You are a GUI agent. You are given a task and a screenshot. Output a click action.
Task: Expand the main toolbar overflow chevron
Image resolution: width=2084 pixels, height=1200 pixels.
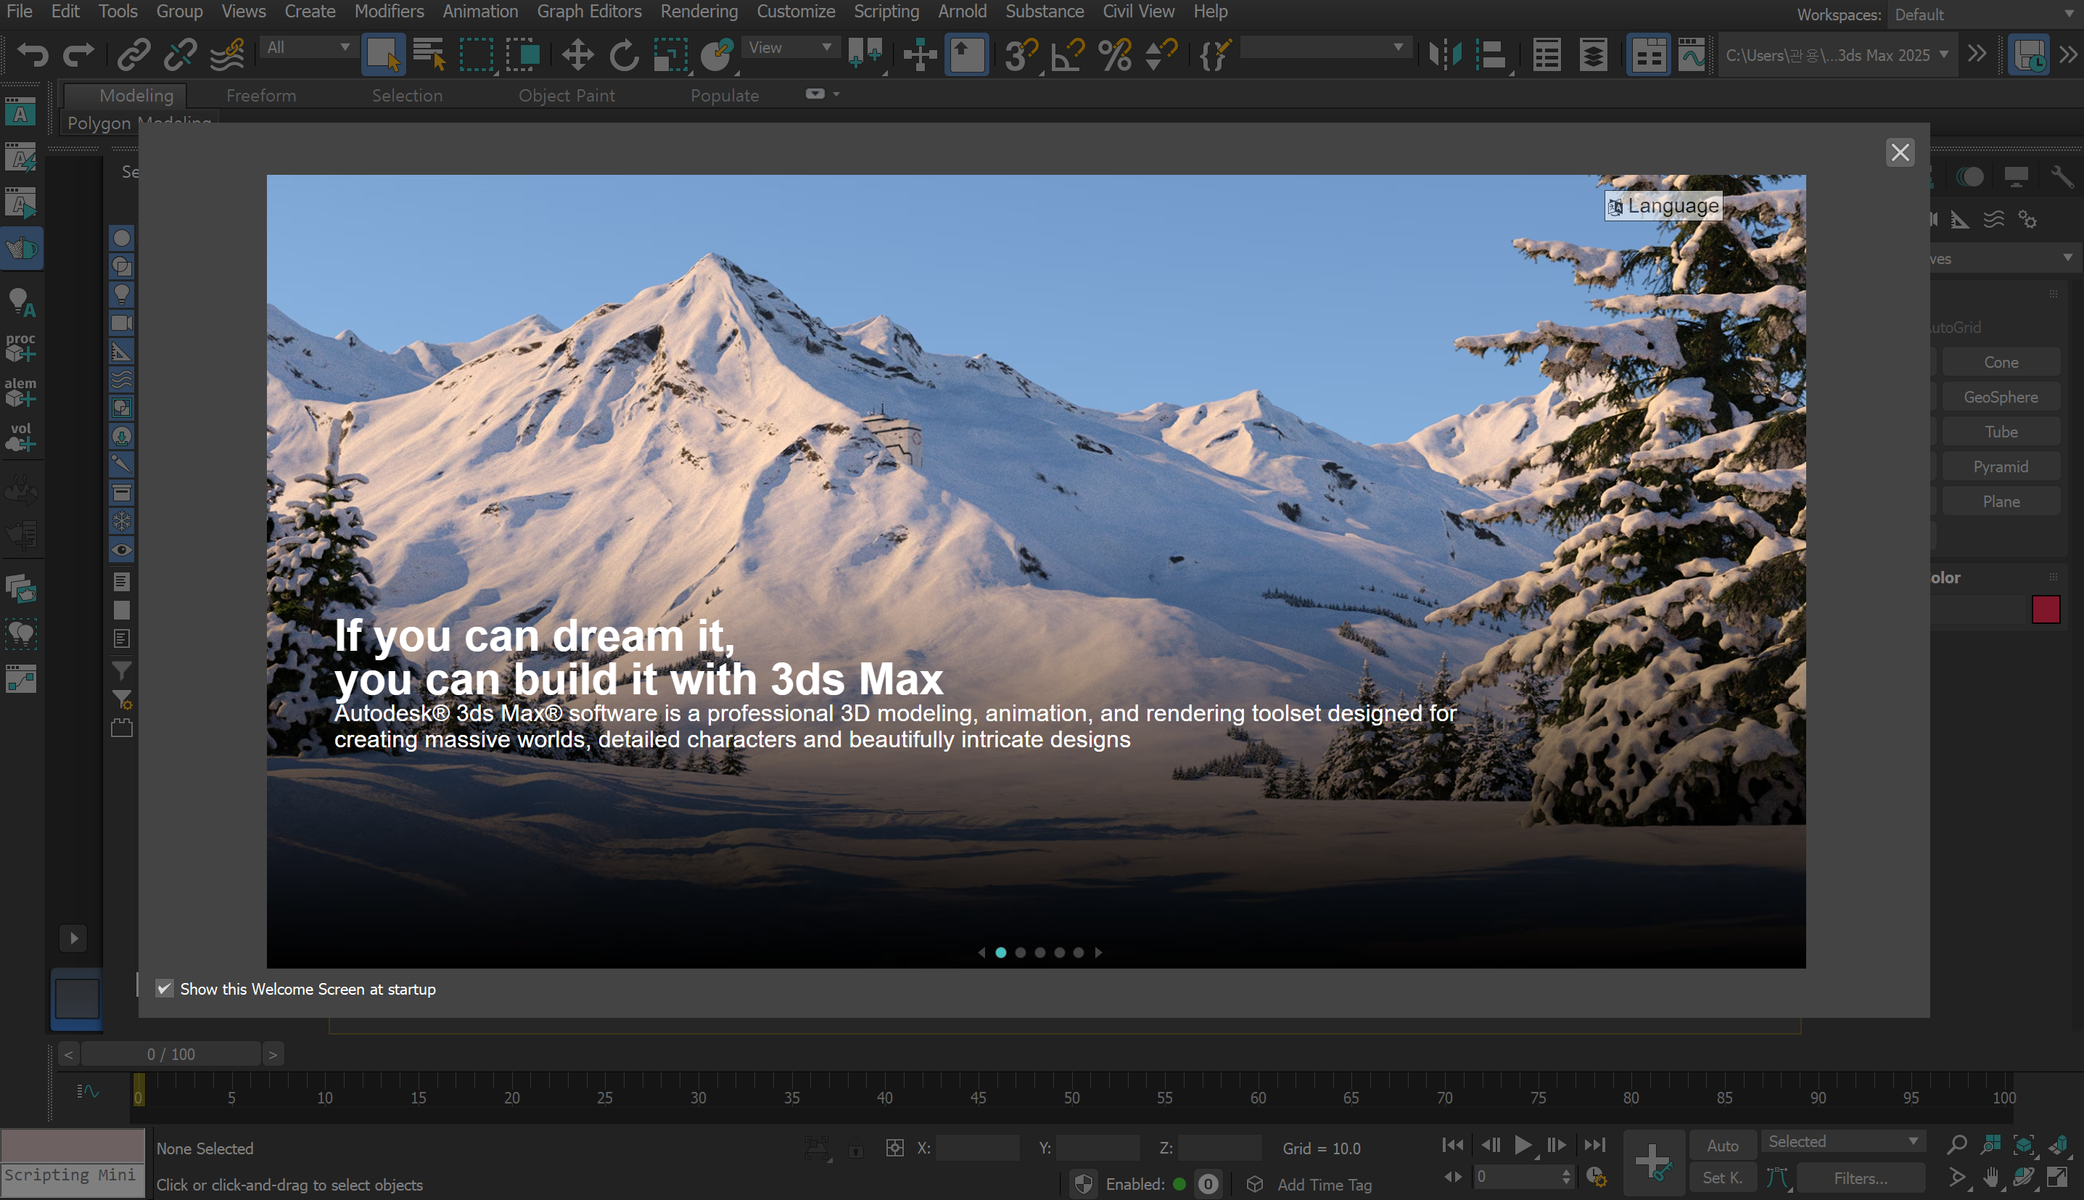click(x=1977, y=55)
